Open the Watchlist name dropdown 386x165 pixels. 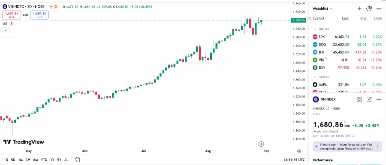tap(323, 9)
